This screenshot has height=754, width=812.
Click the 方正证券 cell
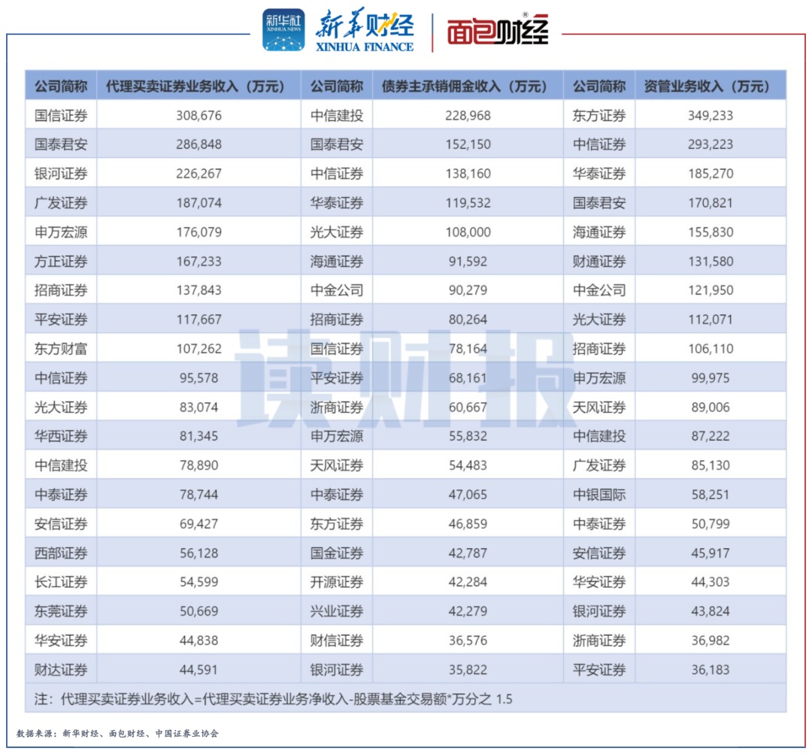[x=61, y=262]
